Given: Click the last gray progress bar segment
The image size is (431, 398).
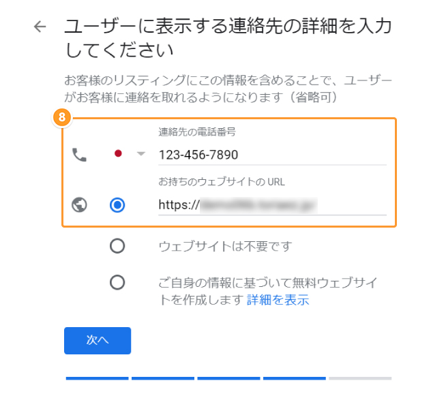Looking at the screenshot, I should click(360, 378).
